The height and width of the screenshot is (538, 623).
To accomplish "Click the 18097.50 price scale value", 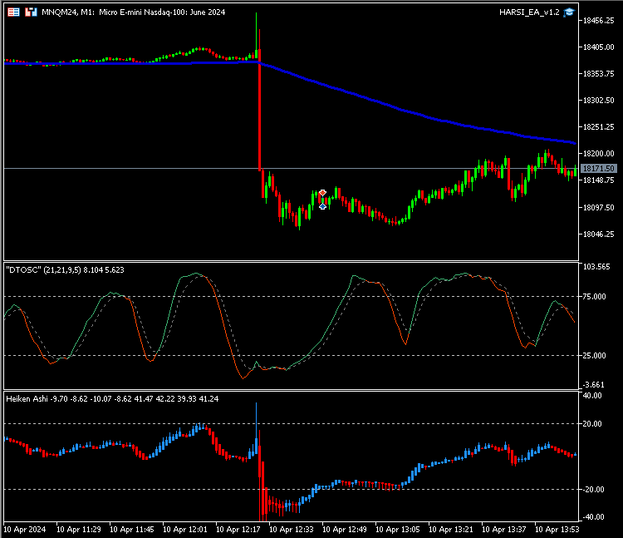I will pos(598,208).
